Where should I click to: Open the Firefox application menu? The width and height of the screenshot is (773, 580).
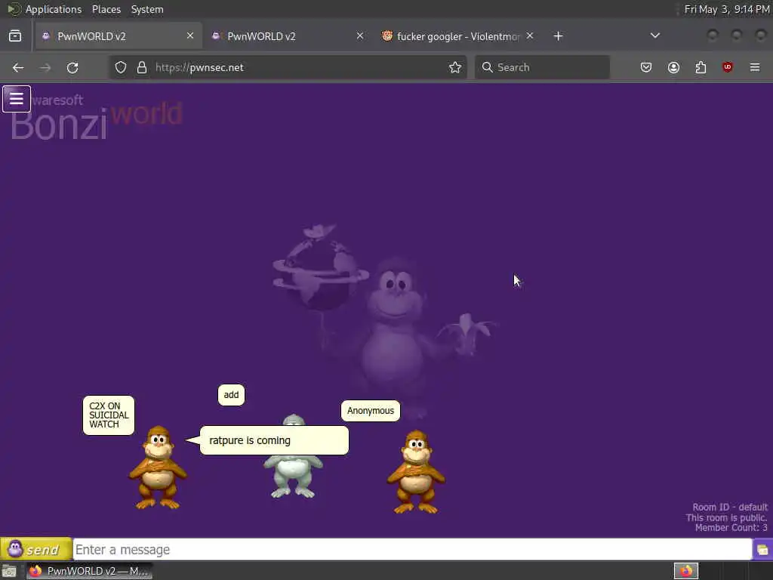click(x=755, y=67)
